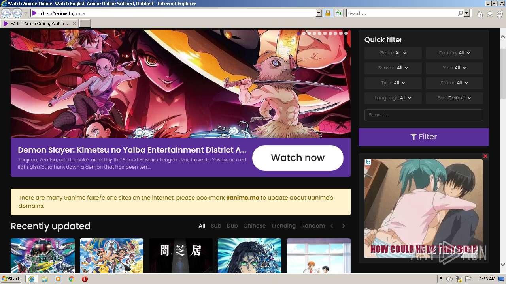506x284 pixels.
Task: Show next Recently updated page arrow
Action: tap(344, 226)
